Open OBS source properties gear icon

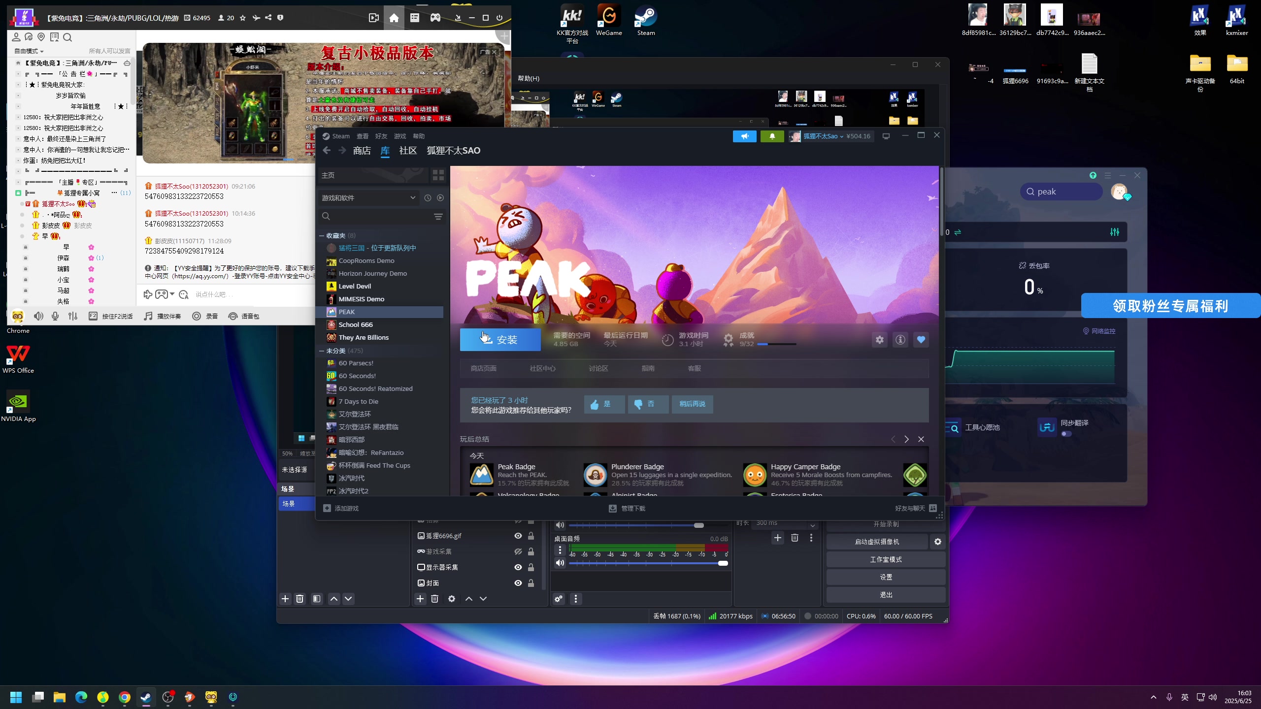(452, 599)
